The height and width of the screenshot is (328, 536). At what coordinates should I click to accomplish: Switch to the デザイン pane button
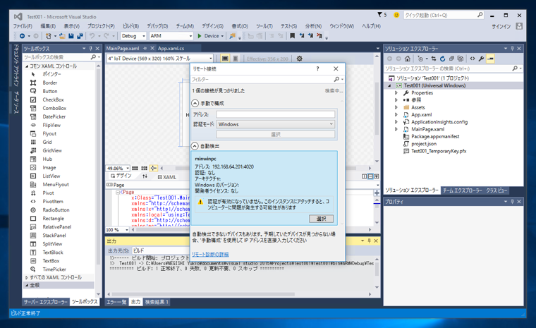(121, 176)
